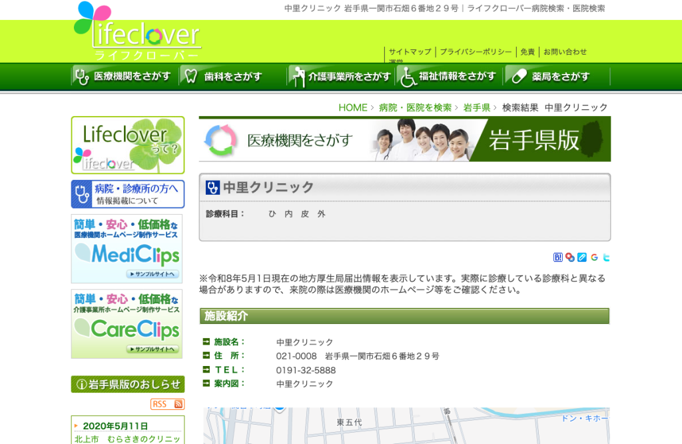Viewport: 682px width, 444px height.
Task: Open the Lifeclover logo home link
Action: [x=138, y=31]
